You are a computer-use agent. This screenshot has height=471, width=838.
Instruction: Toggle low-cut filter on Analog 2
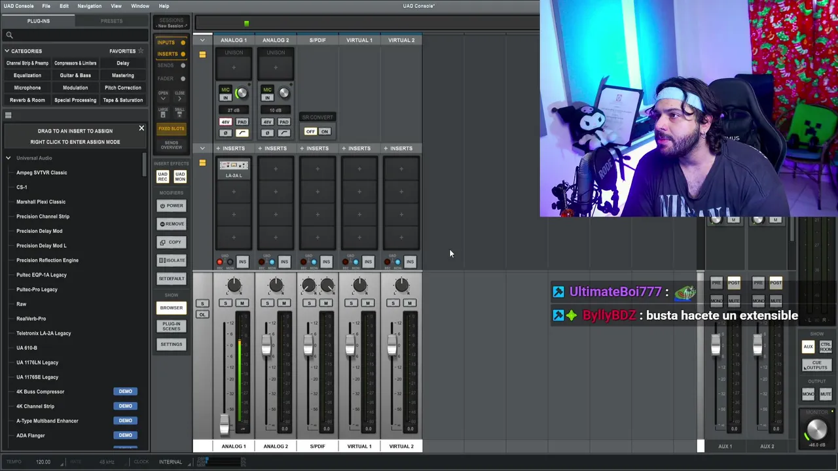284,133
